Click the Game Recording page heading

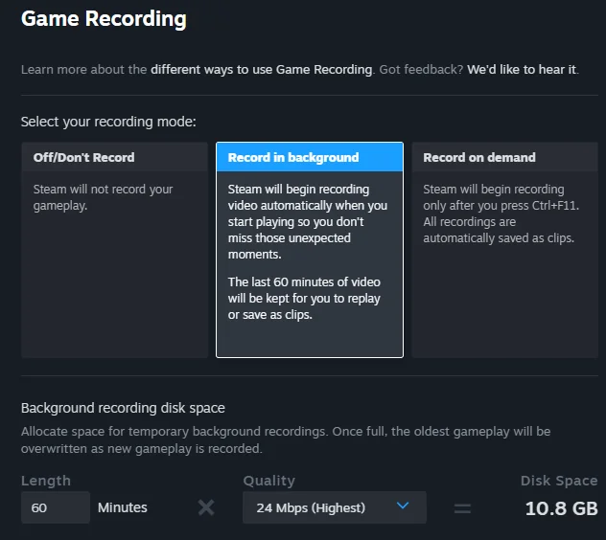pos(104,18)
